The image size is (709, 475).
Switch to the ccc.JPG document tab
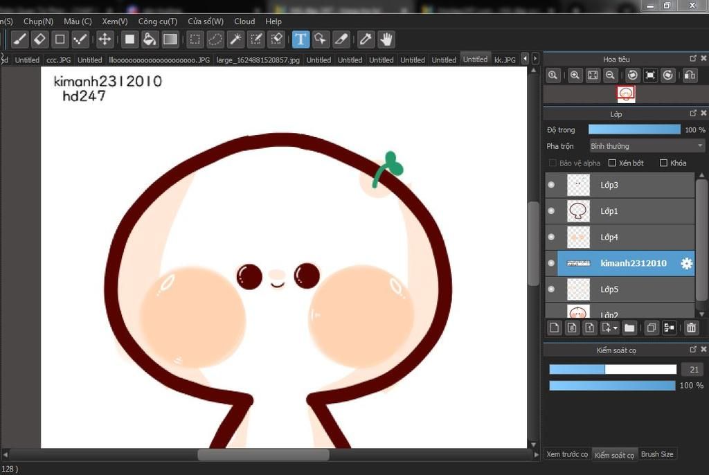[x=59, y=60]
